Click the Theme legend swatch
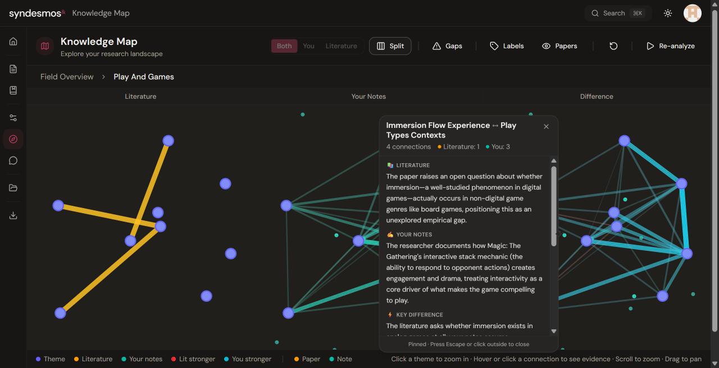This screenshot has height=368, width=719. point(38,359)
